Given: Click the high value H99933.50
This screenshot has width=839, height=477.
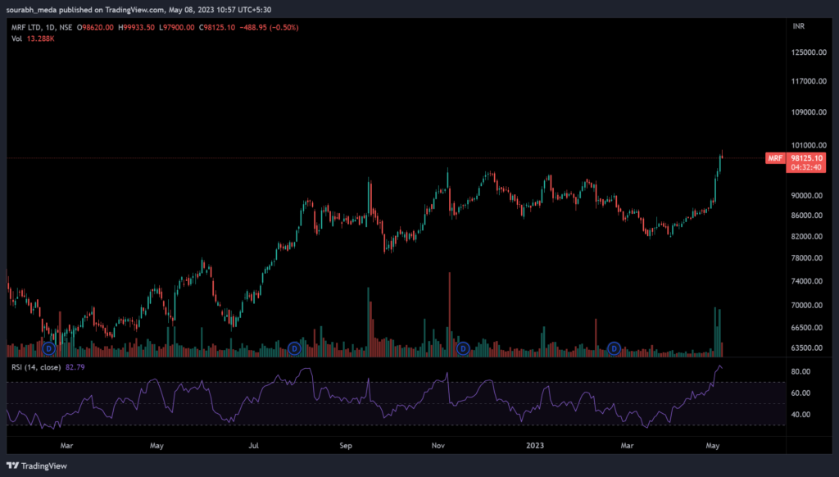Looking at the screenshot, I should (x=137, y=27).
